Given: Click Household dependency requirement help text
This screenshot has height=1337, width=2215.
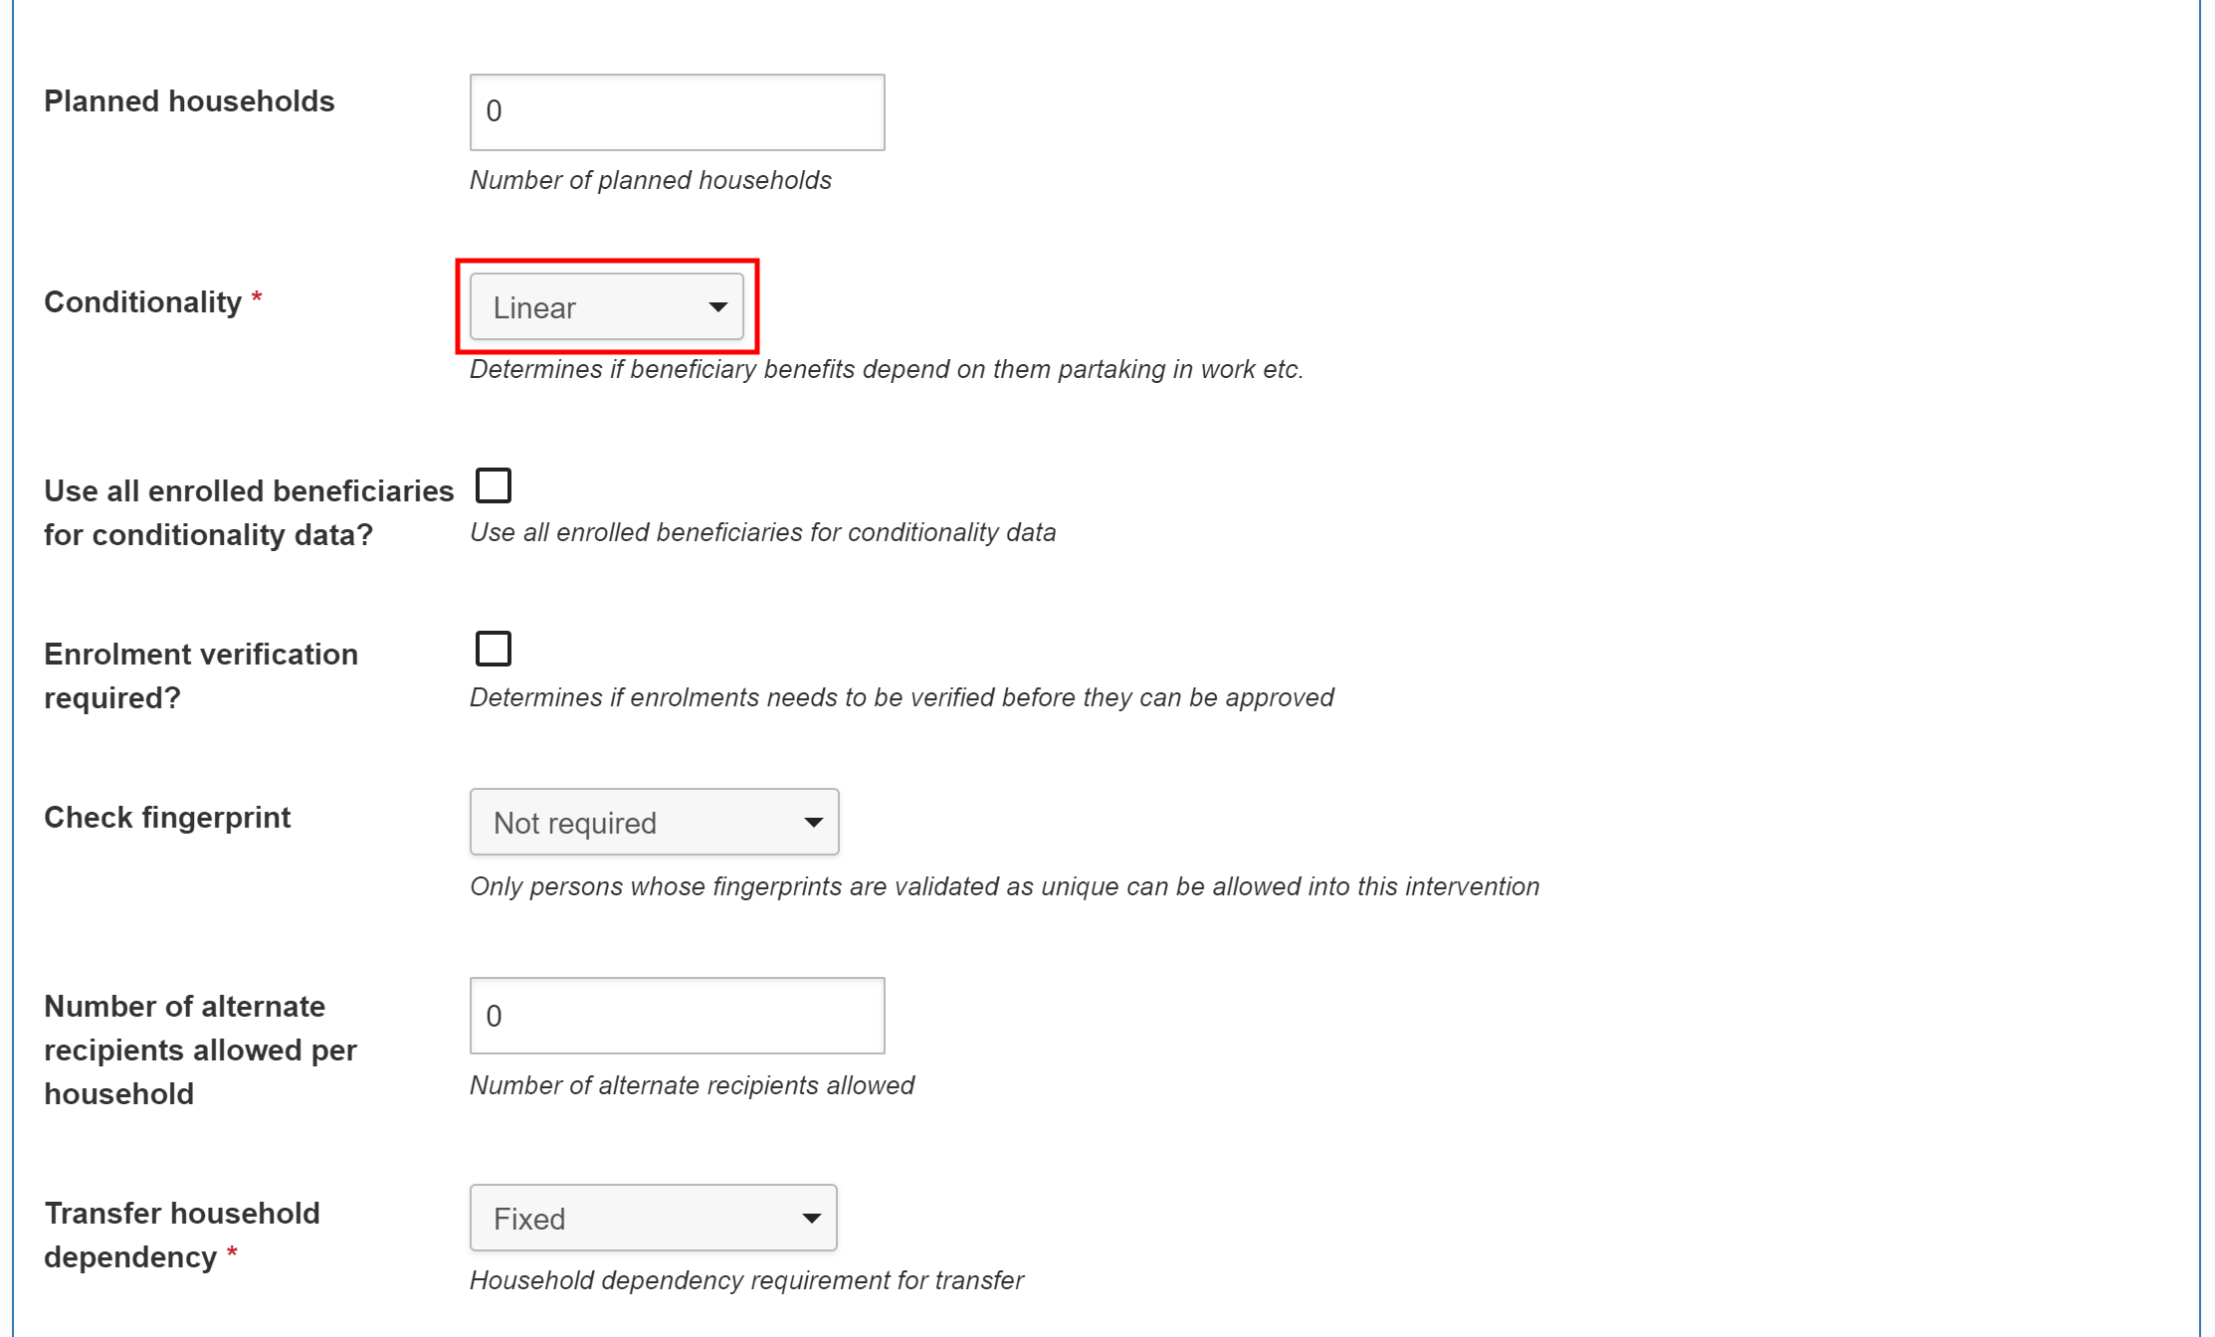Looking at the screenshot, I should pyautogui.click(x=746, y=1280).
